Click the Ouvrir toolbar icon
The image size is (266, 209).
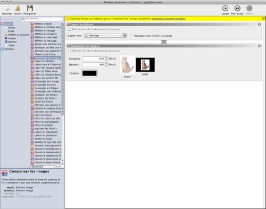[x=18, y=9]
